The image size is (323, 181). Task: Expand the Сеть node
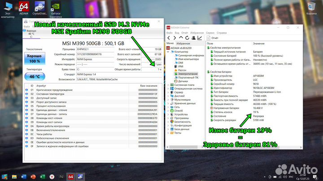pyautogui.click(x=168, y=107)
